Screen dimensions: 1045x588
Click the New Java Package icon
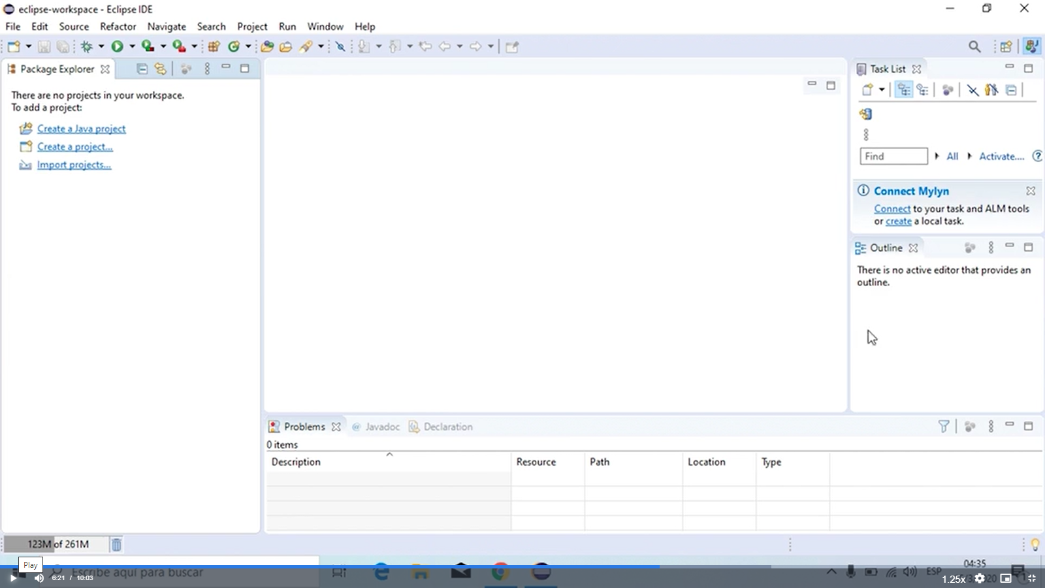click(214, 46)
